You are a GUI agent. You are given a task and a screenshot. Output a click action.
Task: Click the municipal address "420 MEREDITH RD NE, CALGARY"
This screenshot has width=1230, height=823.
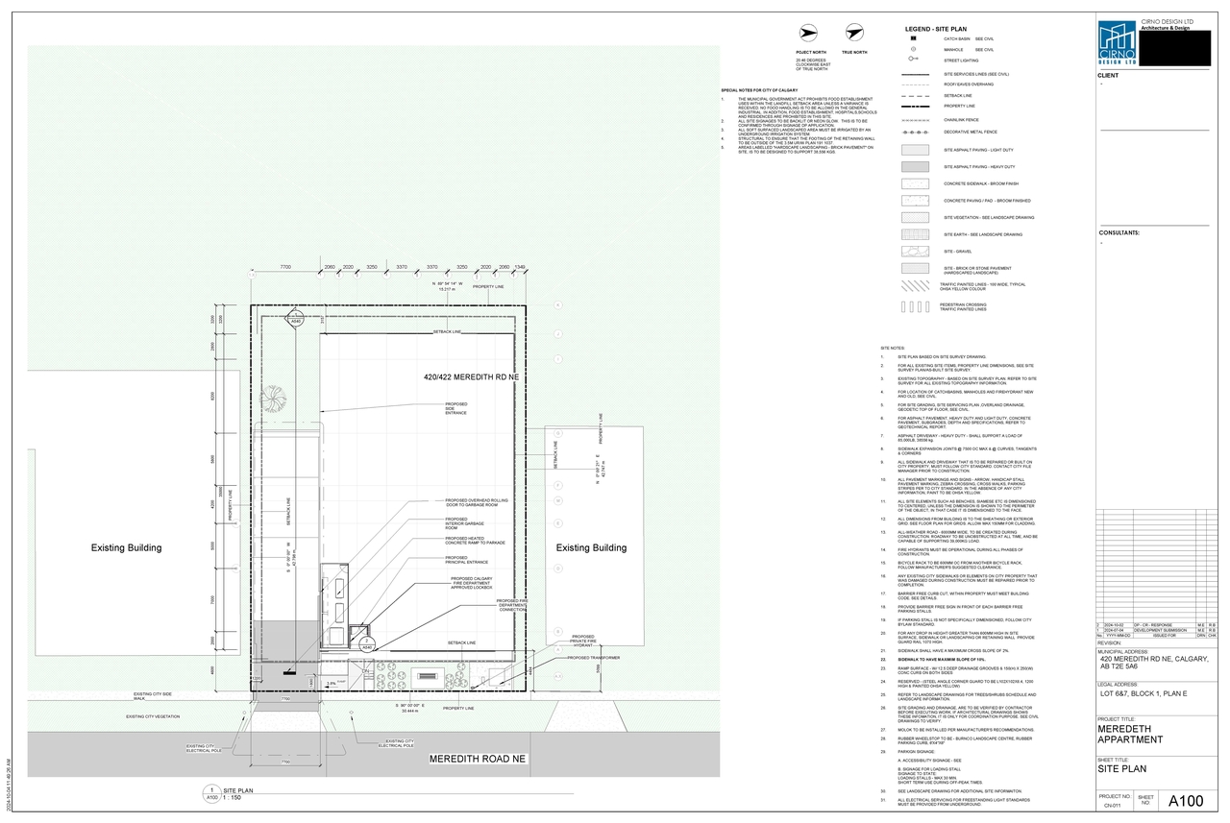pyautogui.click(x=1154, y=660)
